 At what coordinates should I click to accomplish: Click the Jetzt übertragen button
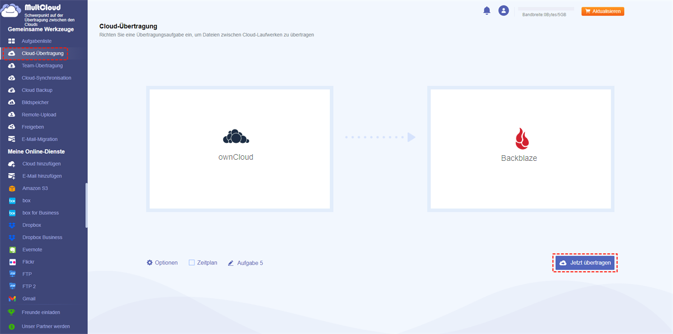tap(585, 263)
